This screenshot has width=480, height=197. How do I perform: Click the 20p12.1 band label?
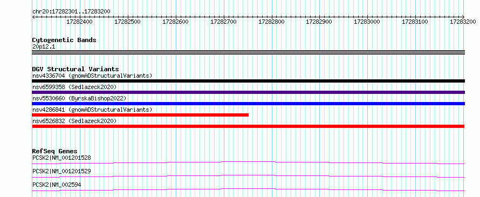coord(44,47)
